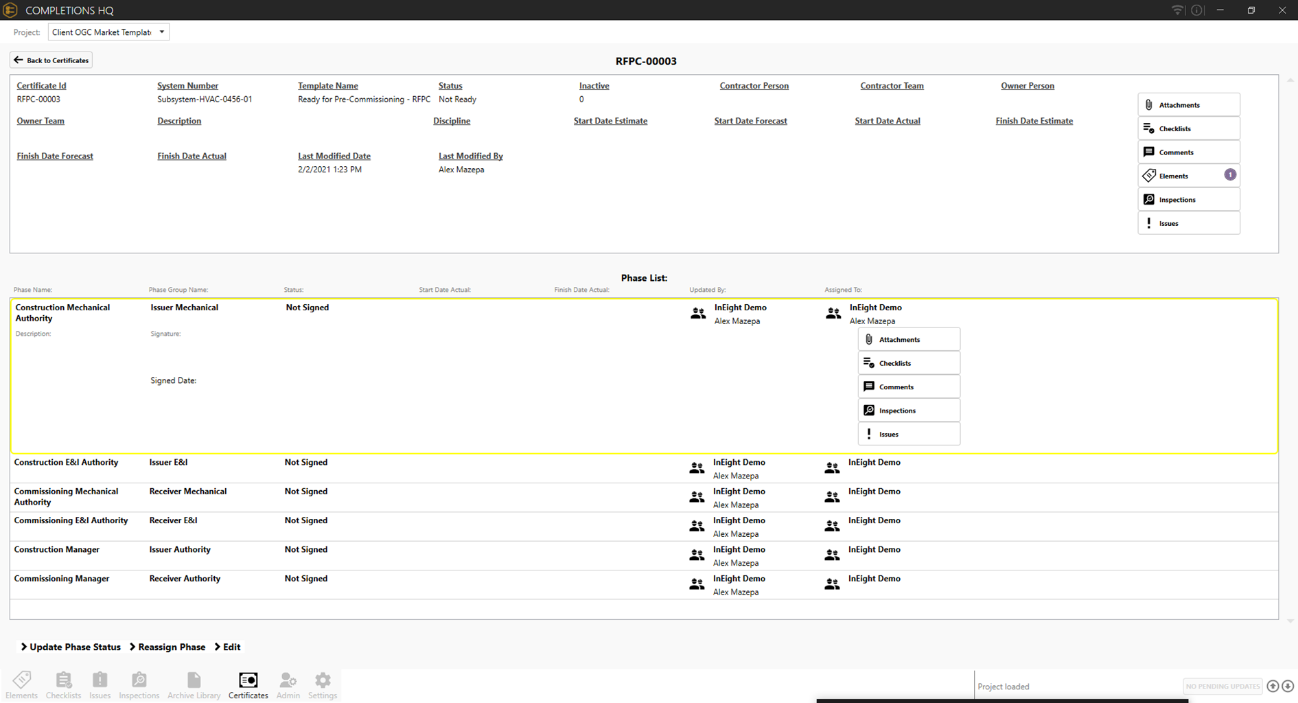Click the Status column header link

[450, 86]
